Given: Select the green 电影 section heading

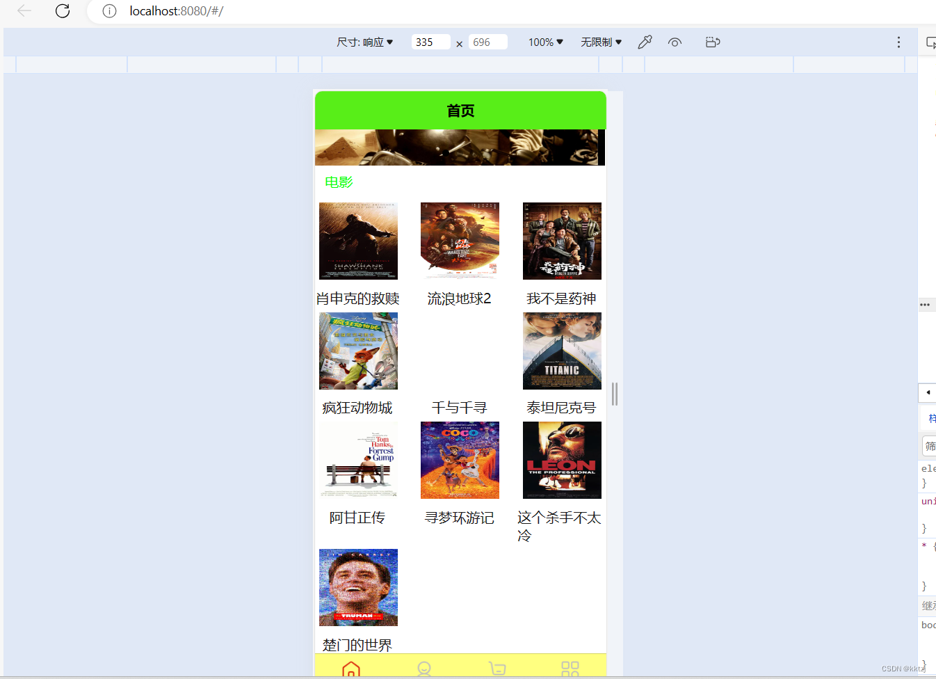Looking at the screenshot, I should pos(339,182).
